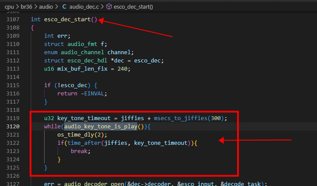Click the cube symbol icon before esco_dec_start()
This screenshot has height=186, width=317.
[x=109, y=7]
